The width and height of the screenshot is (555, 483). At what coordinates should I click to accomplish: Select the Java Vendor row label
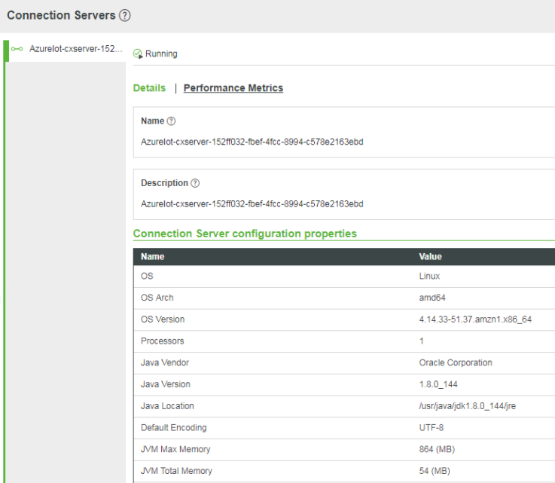pos(165,362)
